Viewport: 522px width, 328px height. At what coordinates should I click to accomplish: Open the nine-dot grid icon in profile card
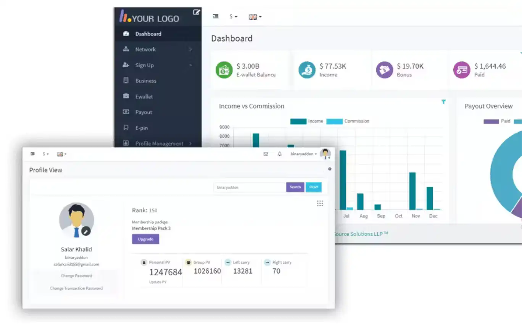pyautogui.click(x=320, y=203)
